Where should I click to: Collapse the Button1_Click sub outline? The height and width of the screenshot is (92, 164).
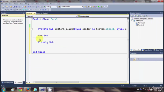click(32, 29)
